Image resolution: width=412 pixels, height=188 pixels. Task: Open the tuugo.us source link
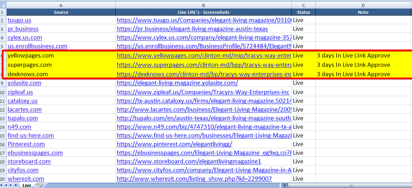(20, 20)
